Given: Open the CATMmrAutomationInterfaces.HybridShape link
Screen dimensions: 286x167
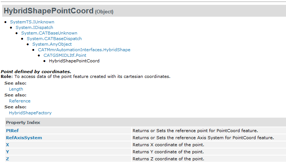Looking at the screenshot, I should [x=84, y=50].
